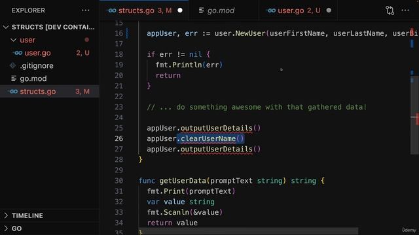
Task: Click fmt.Scanln(&value) on line 33
Action: 185,212
